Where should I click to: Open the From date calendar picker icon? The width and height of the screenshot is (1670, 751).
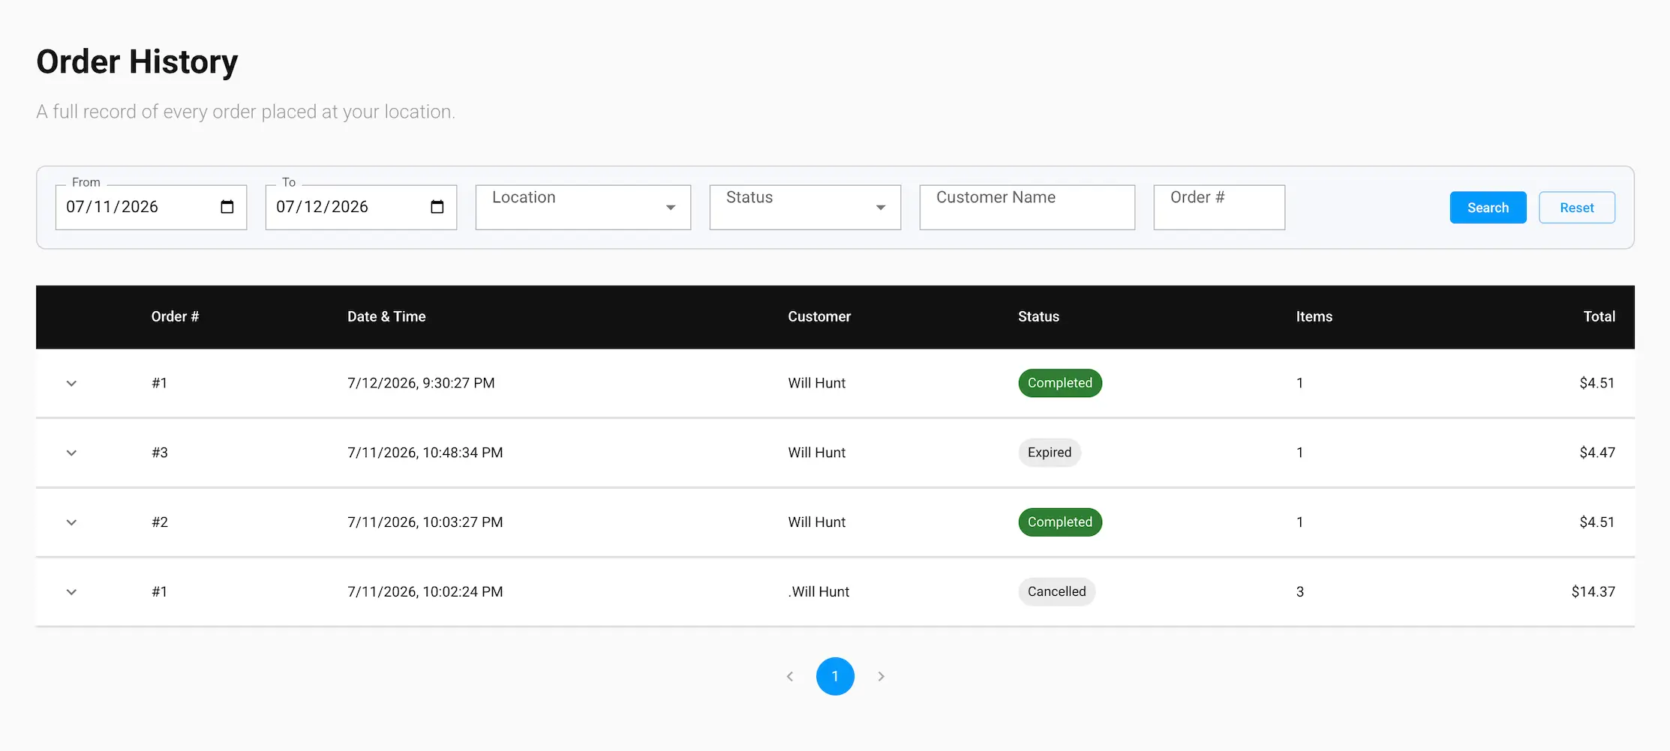227,207
